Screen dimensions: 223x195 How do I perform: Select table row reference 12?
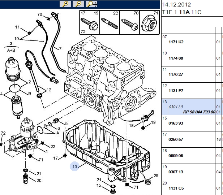[164, 86]
